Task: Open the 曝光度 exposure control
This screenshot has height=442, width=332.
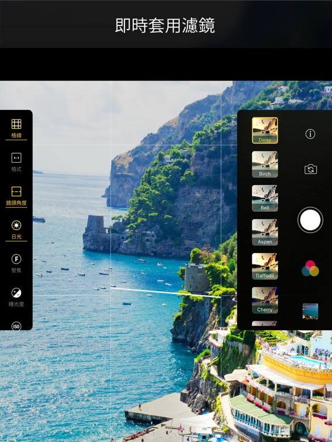Action: point(16,293)
